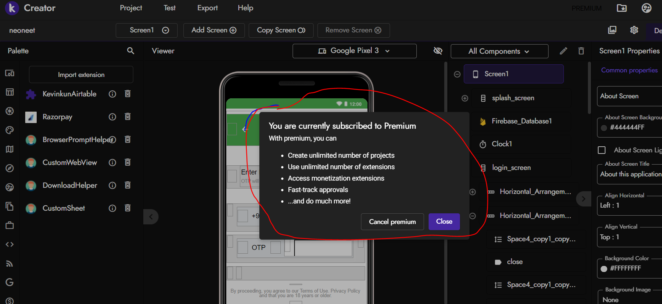Click the pencil rename component icon
Screen dimensions: 662x304
(563, 51)
